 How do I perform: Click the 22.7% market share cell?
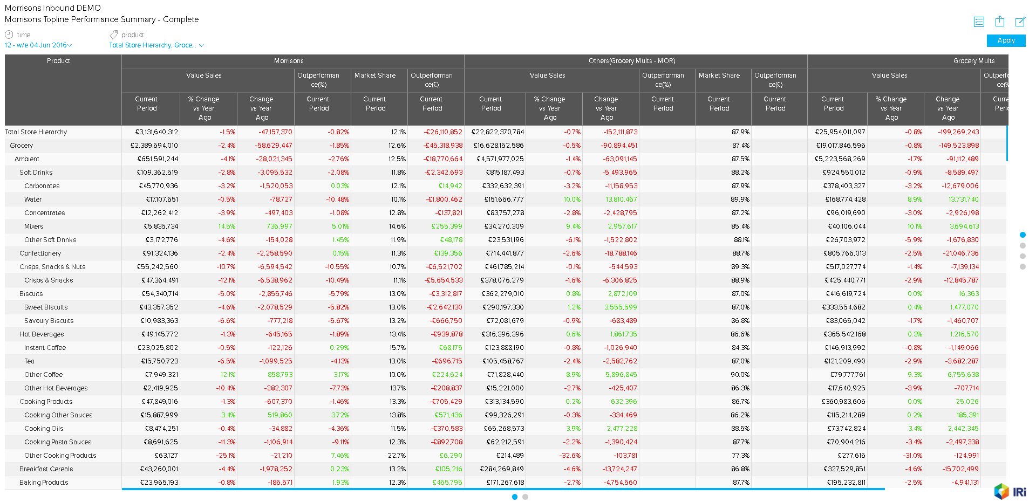pos(379,456)
